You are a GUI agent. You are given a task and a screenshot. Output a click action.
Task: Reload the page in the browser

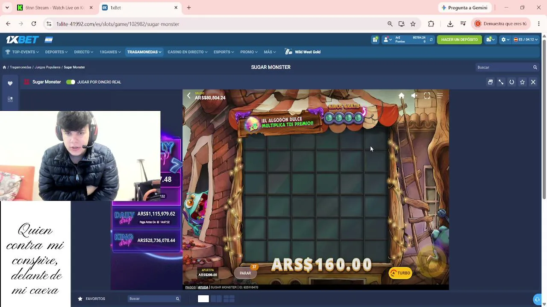34,24
